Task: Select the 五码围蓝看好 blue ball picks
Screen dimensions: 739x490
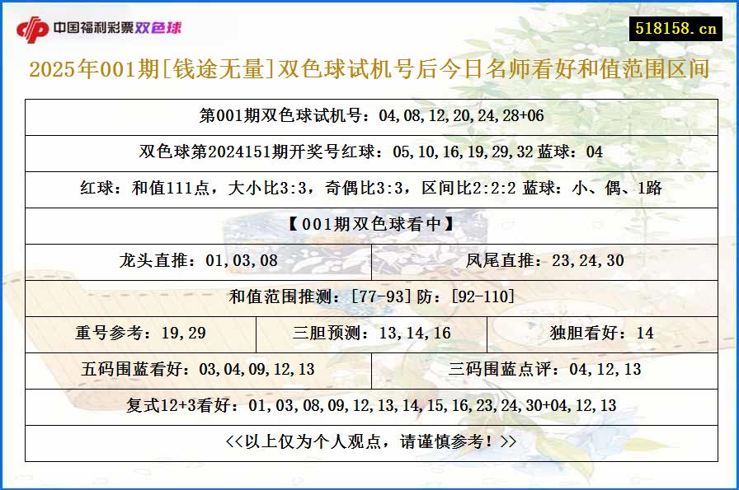Action: pyautogui.click(x=198, y=369)
